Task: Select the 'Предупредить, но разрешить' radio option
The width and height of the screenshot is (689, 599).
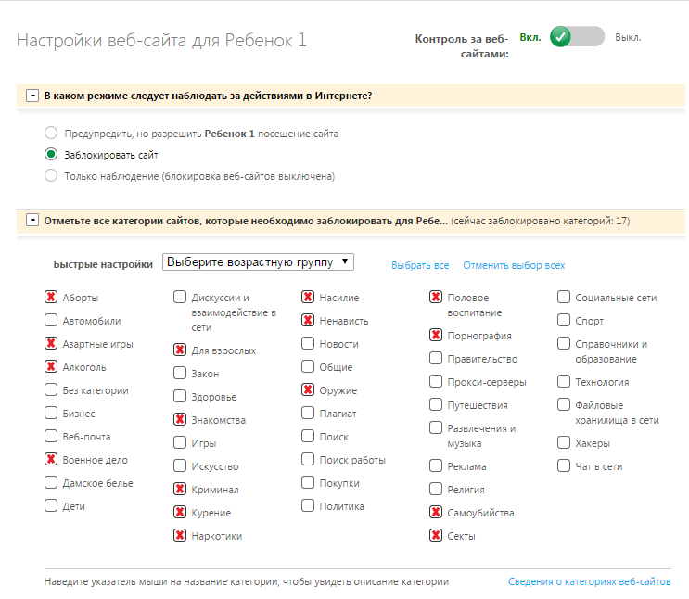Action: point(51,134)
